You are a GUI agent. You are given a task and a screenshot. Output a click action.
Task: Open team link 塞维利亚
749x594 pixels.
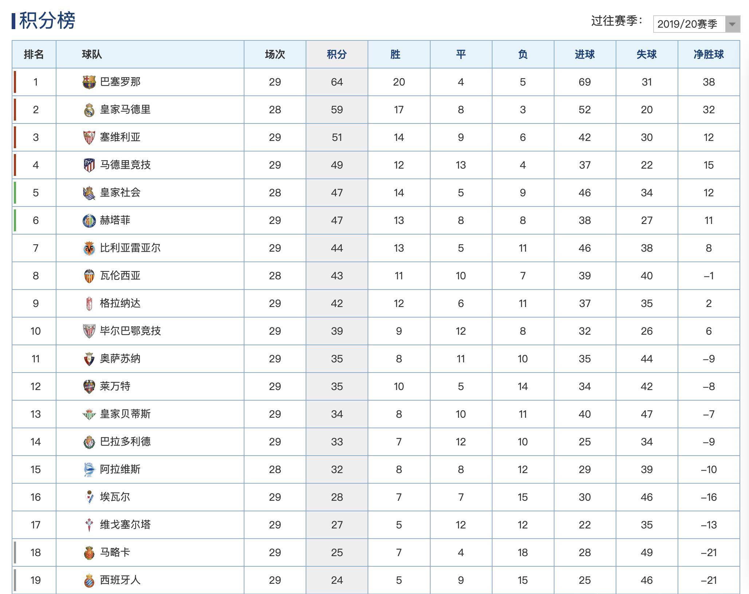[120, 137]
